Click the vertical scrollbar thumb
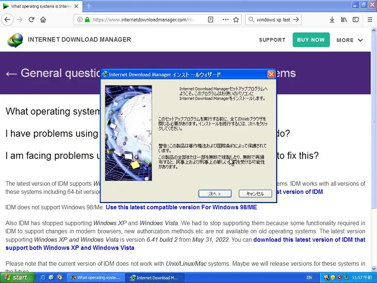 374,121
